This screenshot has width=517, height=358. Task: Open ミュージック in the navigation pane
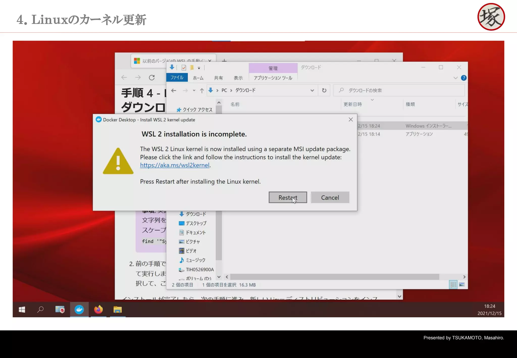point(192,260)
